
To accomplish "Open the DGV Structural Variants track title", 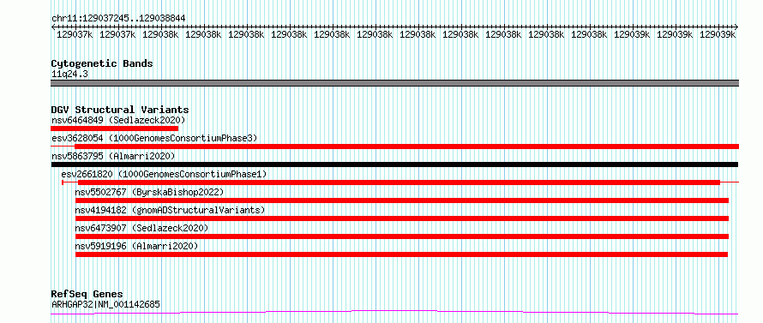I will pyautogui.click(x=120, y=110).
